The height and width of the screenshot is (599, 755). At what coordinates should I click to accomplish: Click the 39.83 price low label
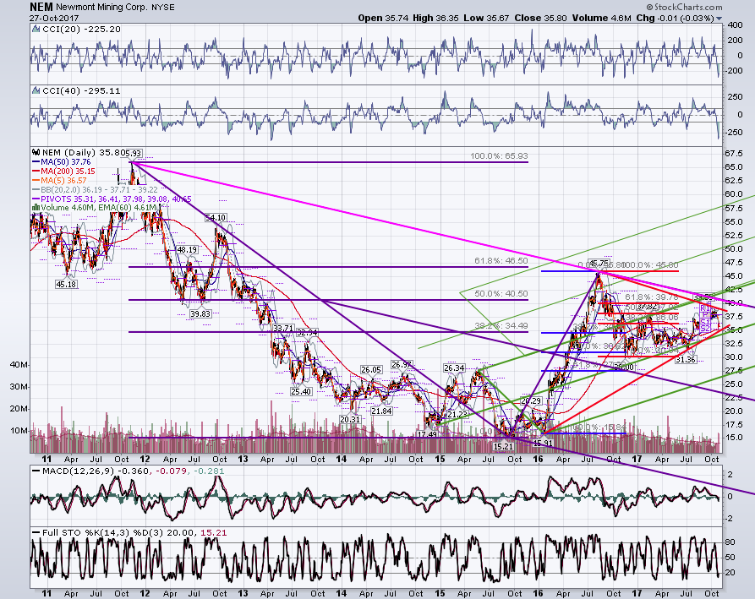[x=200, y=313]
